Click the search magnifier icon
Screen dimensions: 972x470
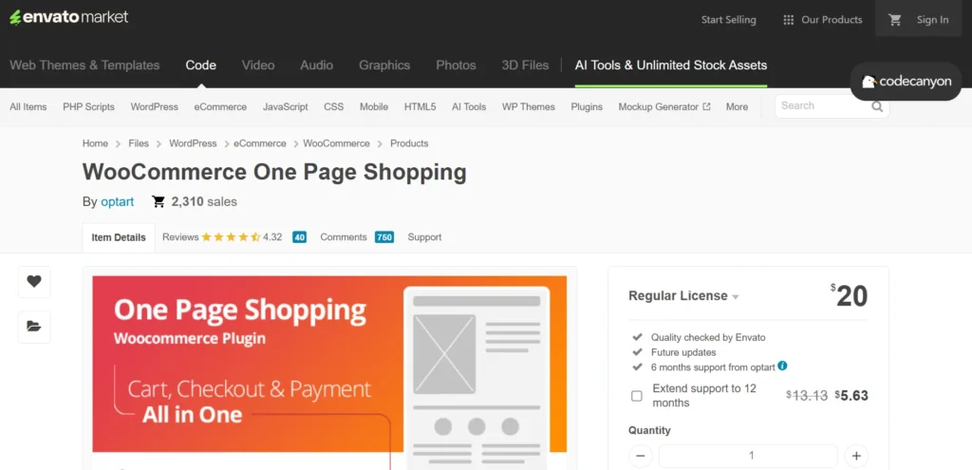(877, 106)
